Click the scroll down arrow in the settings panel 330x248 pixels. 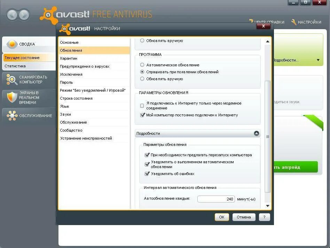point(267,206)
